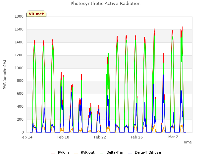This screenshot has height=159, width=212.
Task: Click the 1400 y-axis tick label
Action: pos(19,42)
